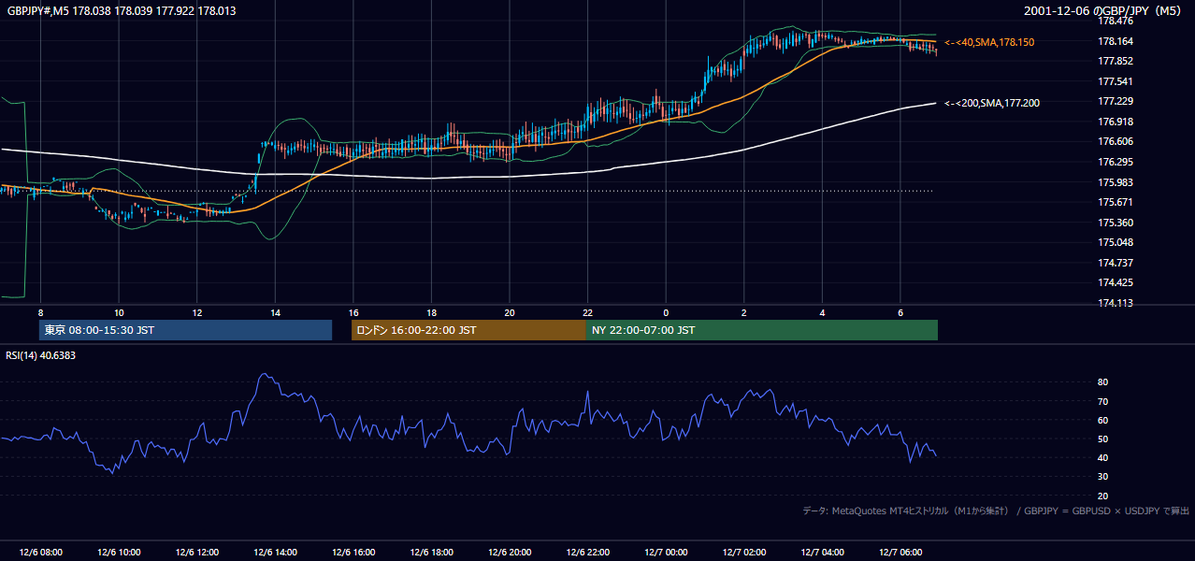Select the 40 SMA 178.150 label
The height and width of the screenshot is (561, 1195).
coord(989,42)
